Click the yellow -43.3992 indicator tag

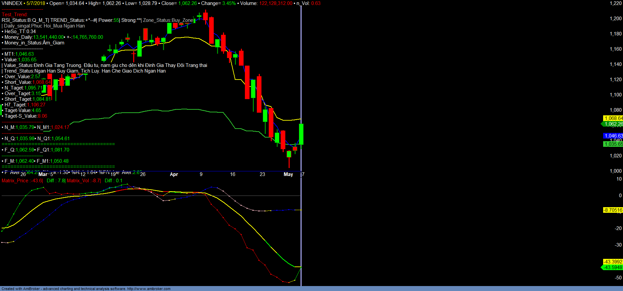coord(613,262)
